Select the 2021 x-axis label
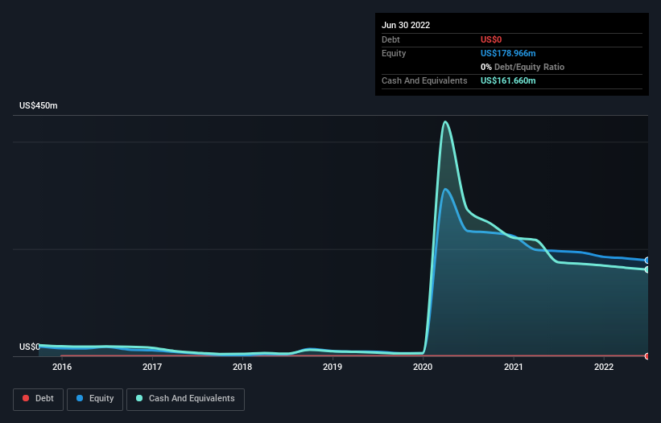The image size is (661, 423). [x=514, y=367]
